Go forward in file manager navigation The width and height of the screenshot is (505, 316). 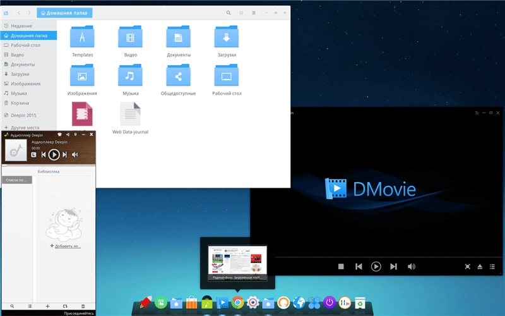29,13
